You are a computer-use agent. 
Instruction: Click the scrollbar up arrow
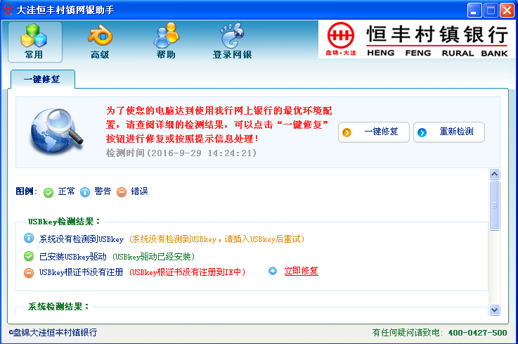click(x=494, y=174)
